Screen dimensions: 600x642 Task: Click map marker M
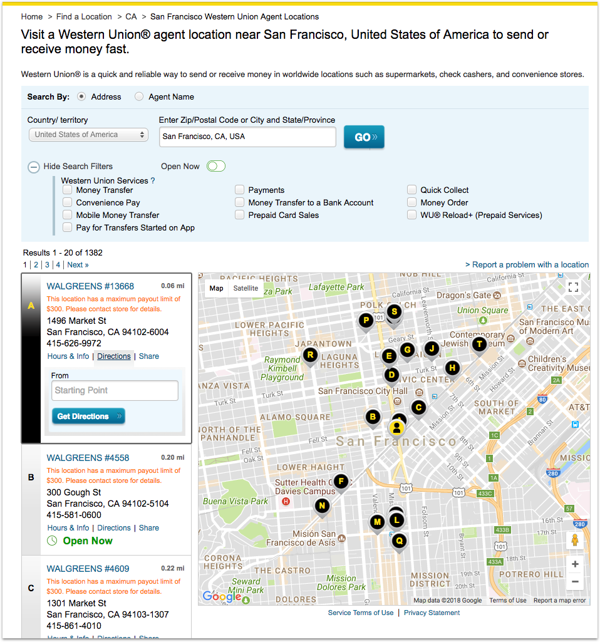coord(377,522)
